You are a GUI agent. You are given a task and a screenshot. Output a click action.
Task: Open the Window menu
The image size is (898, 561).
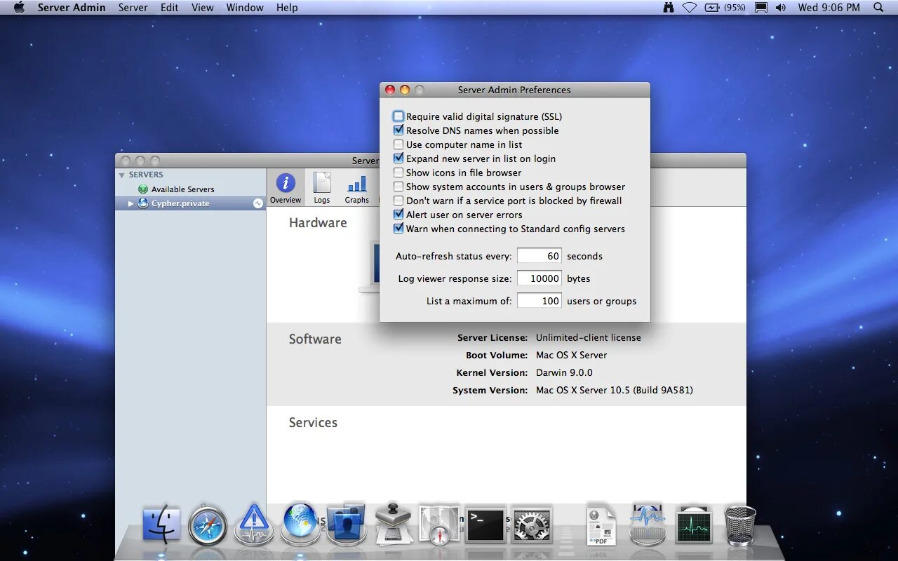(x=245, y=8)
